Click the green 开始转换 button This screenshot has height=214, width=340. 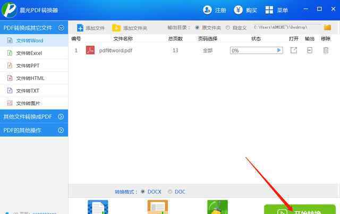point(300,209)
